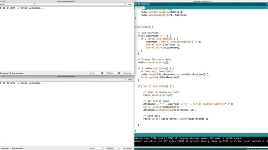Select the RF24_Chat sketch tab
Viewport: 268px width, 150px height.
coord(140,8)
